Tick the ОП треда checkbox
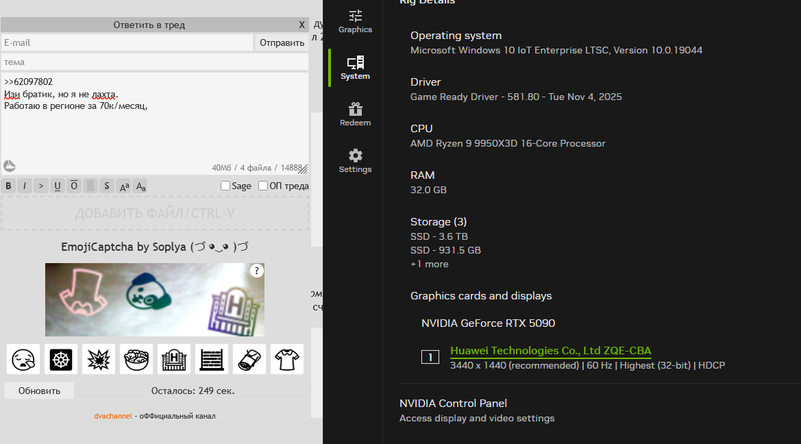The height and width of the screenshot is (444, 801). tap(263, 186)
